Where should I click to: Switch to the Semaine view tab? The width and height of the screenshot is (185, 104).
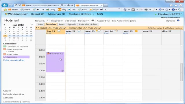[x=51, y=24]
